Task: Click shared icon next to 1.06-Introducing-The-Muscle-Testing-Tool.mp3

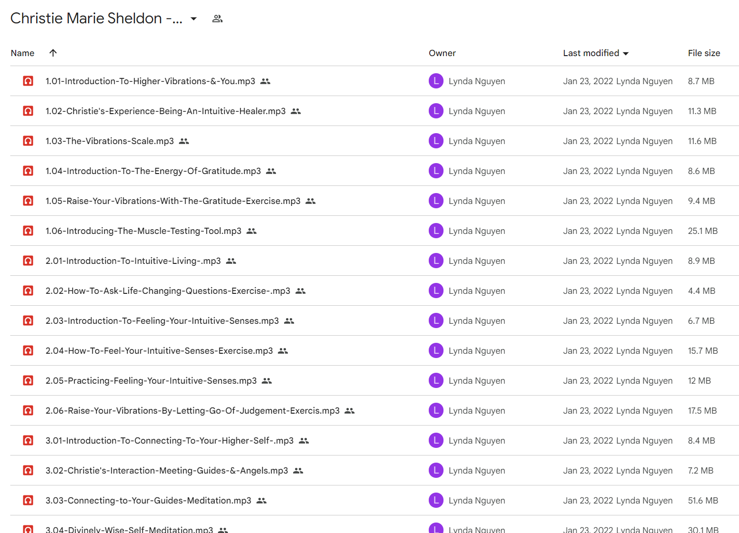Action: point(252,231)
